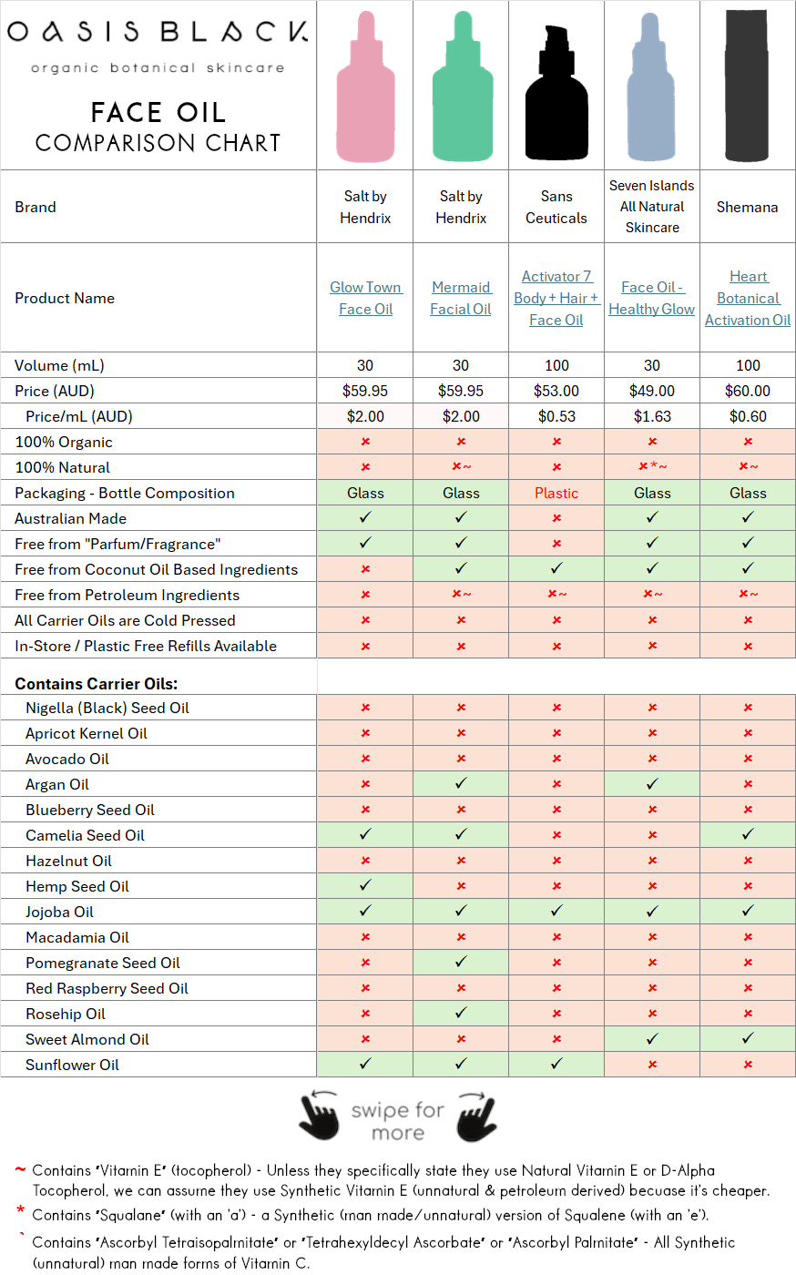The height and width of the screenshot is (1275, 796).
Task: Click the '100% Organic' row label
Action: 64,442
